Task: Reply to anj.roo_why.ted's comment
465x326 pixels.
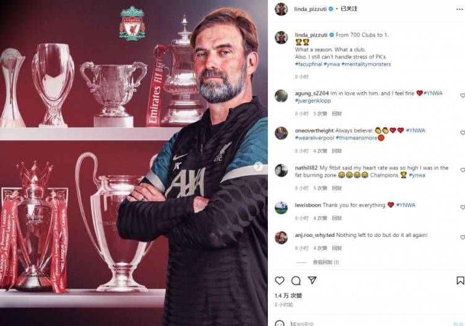Action: [337, 248]
